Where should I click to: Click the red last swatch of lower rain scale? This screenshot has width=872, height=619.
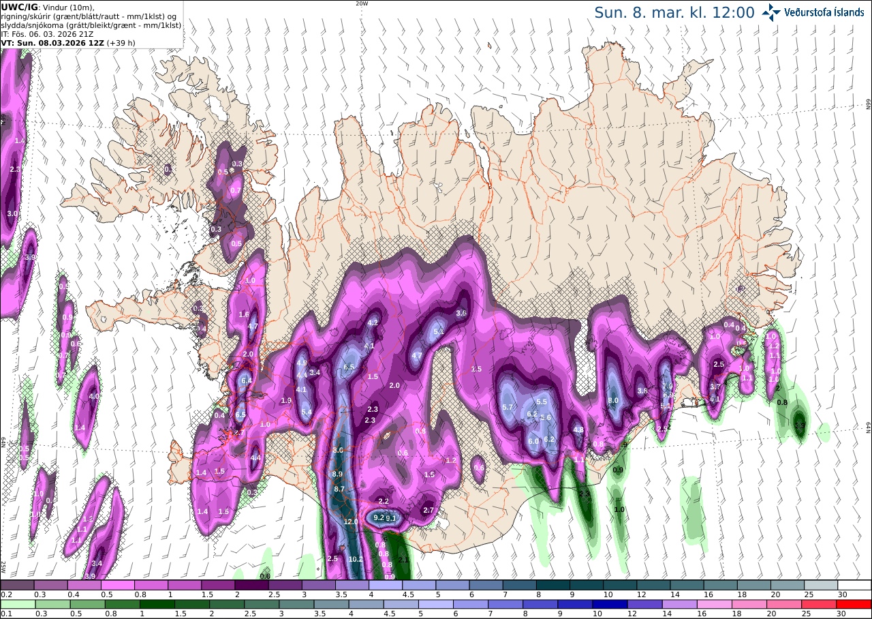(854, 604)
